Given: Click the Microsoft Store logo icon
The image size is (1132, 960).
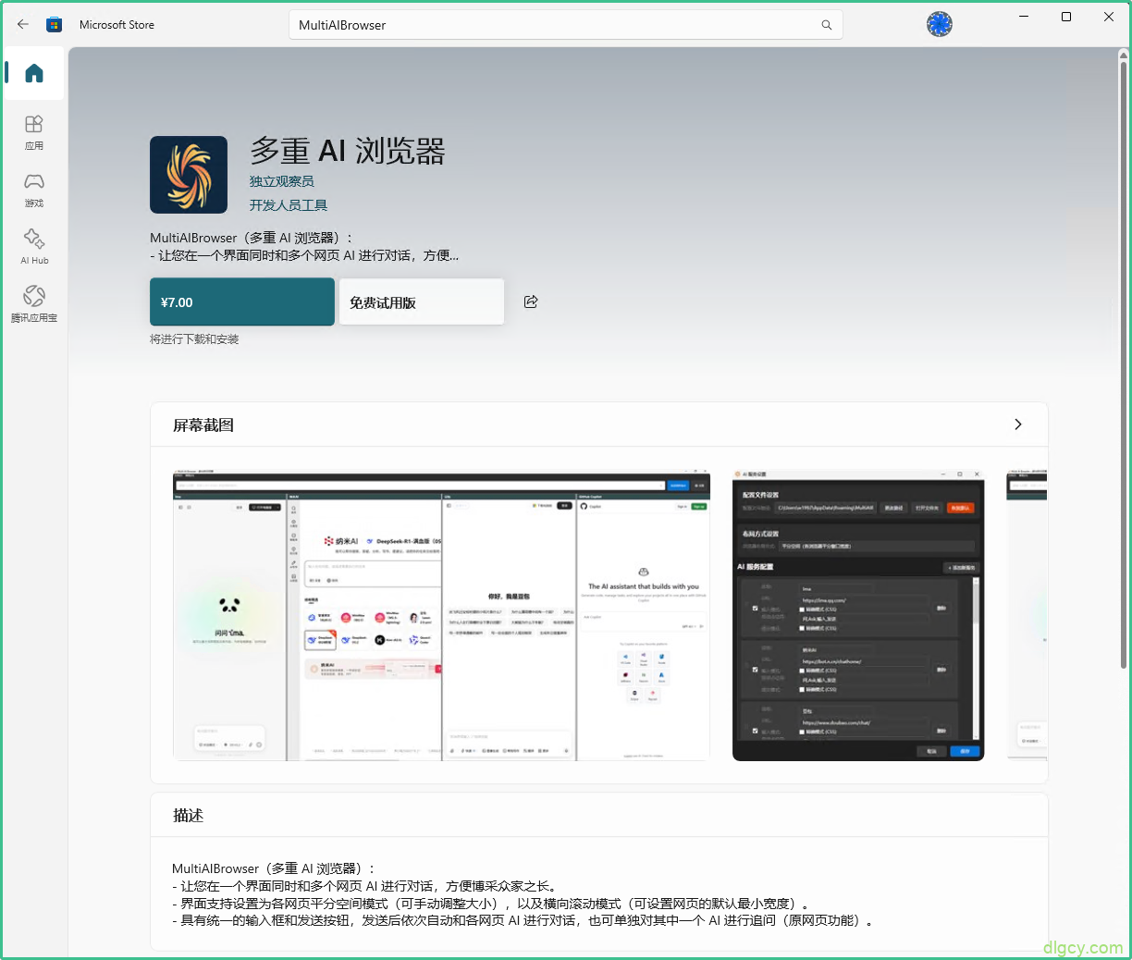Looking at the screenshot, I should coord(55,25).
